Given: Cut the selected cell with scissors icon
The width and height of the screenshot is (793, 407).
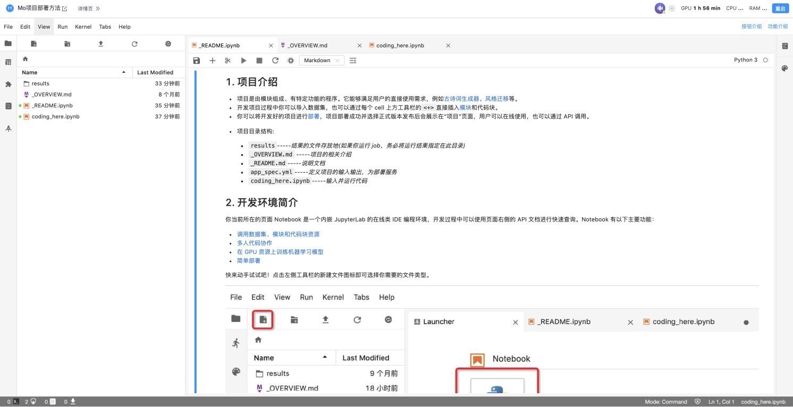Looking at the screenshot, I should coord(228,61).
